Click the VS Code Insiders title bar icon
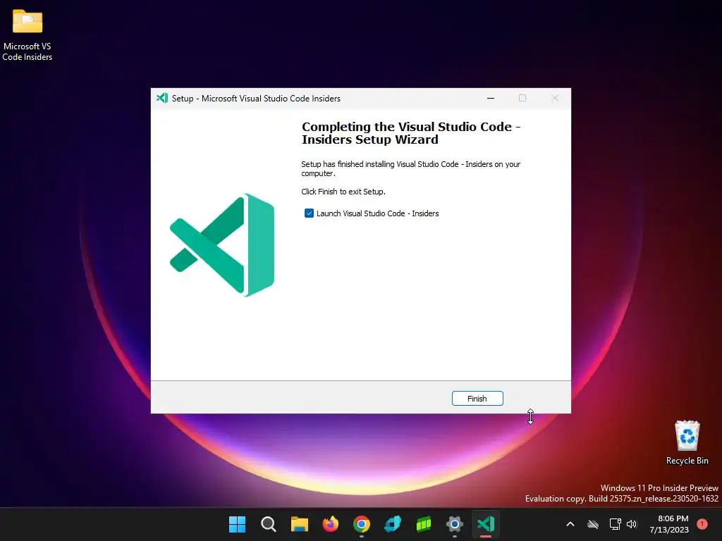Viewport: 722px width, 541px height. point(162,98)
